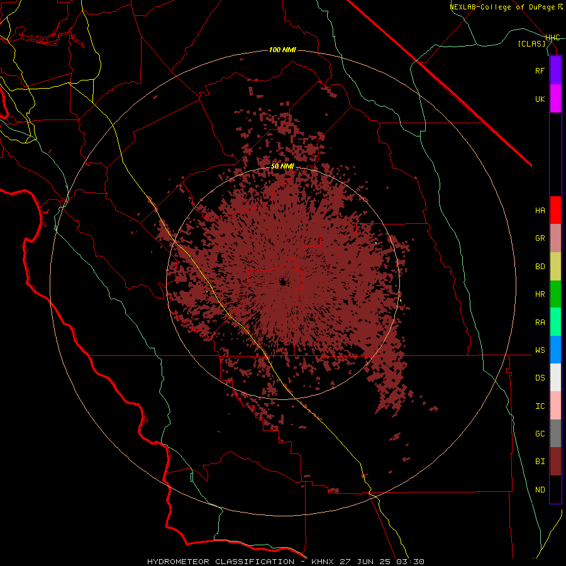Click the WS blue legend swatch
This screenshot has width=566, height=566.
pos(555,350)
